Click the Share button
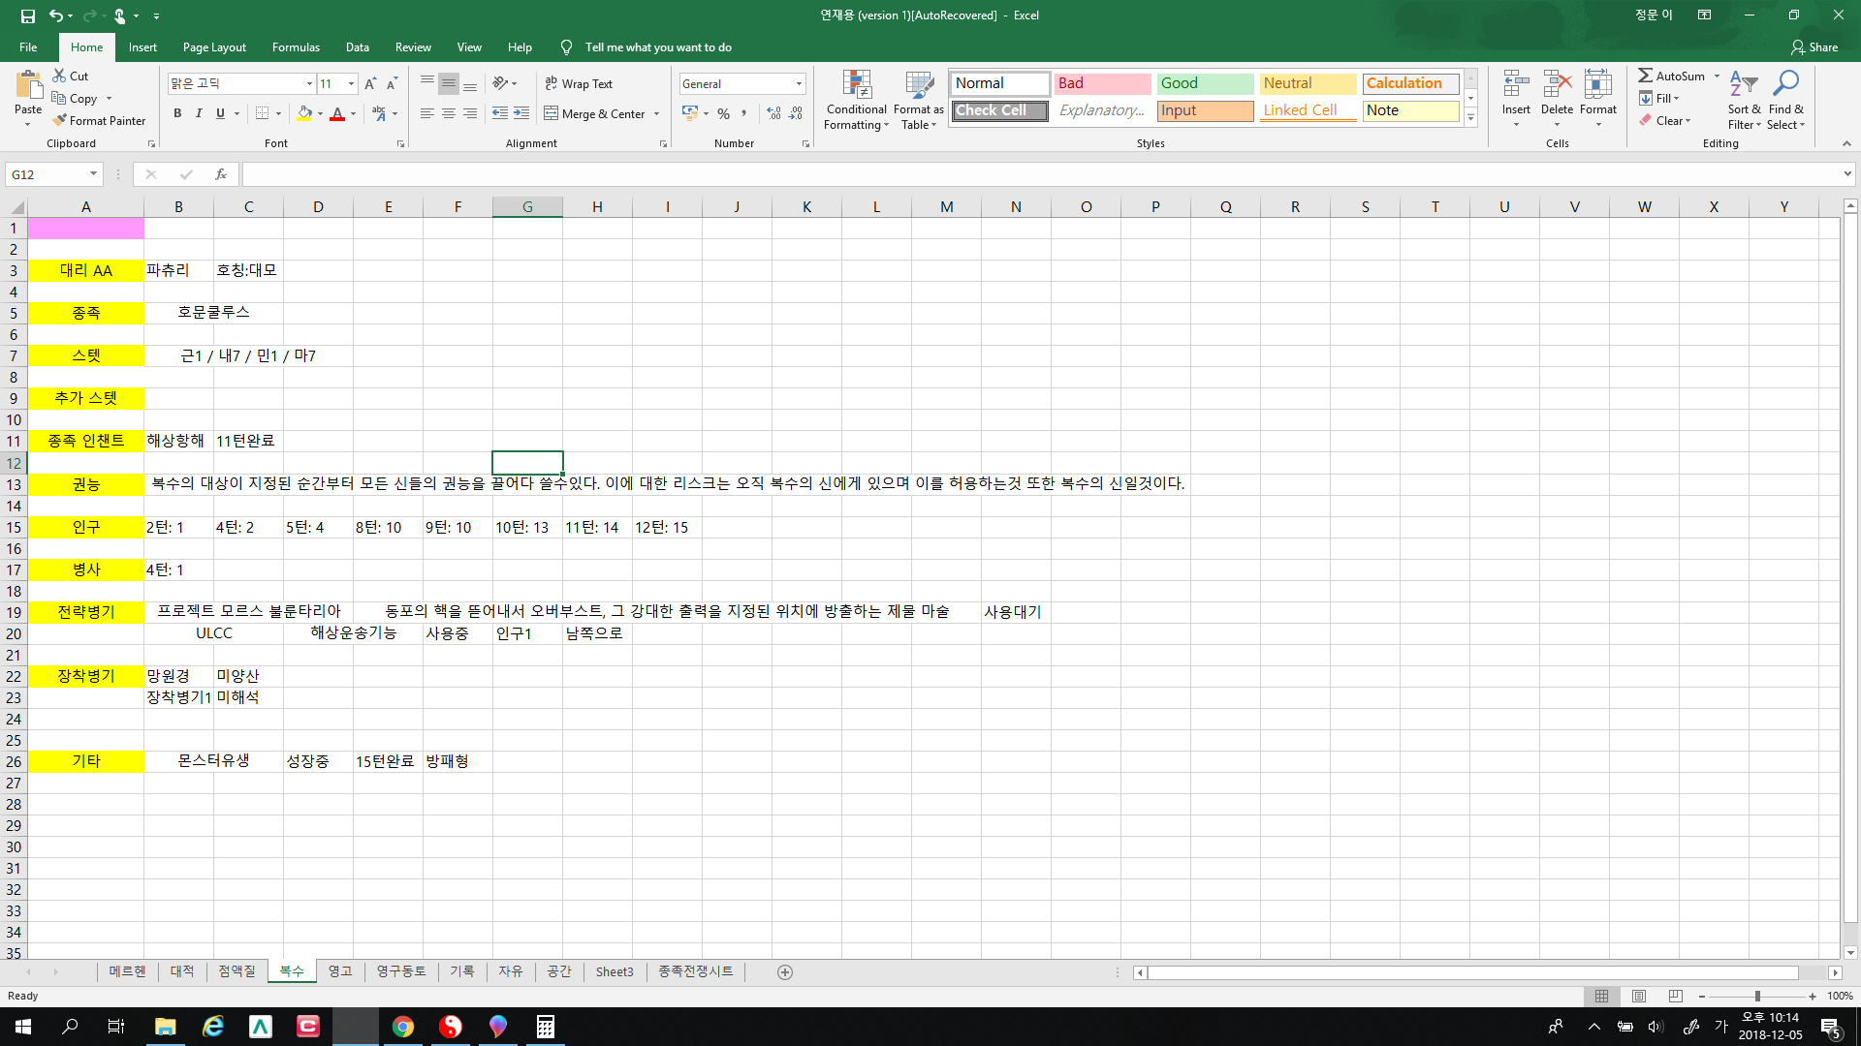Viewport: 1861px width, 1046px height. coord(1814,47)
